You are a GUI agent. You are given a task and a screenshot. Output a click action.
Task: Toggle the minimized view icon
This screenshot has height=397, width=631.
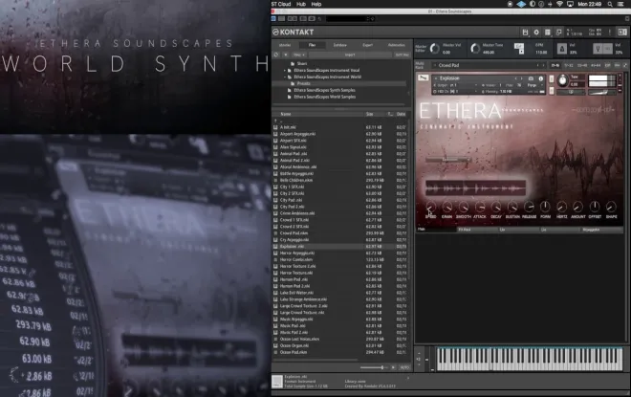coord(559,33)
